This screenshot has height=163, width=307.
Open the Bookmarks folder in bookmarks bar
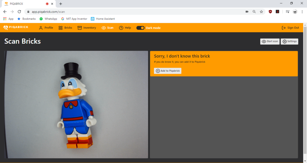[26, 19]
